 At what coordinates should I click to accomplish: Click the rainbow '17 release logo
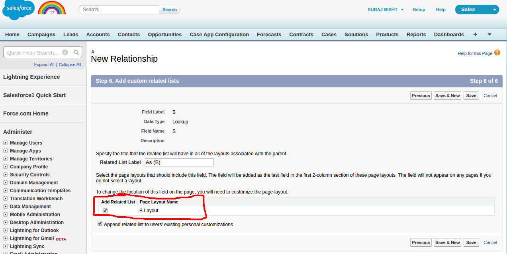click(x=52, y=8)
